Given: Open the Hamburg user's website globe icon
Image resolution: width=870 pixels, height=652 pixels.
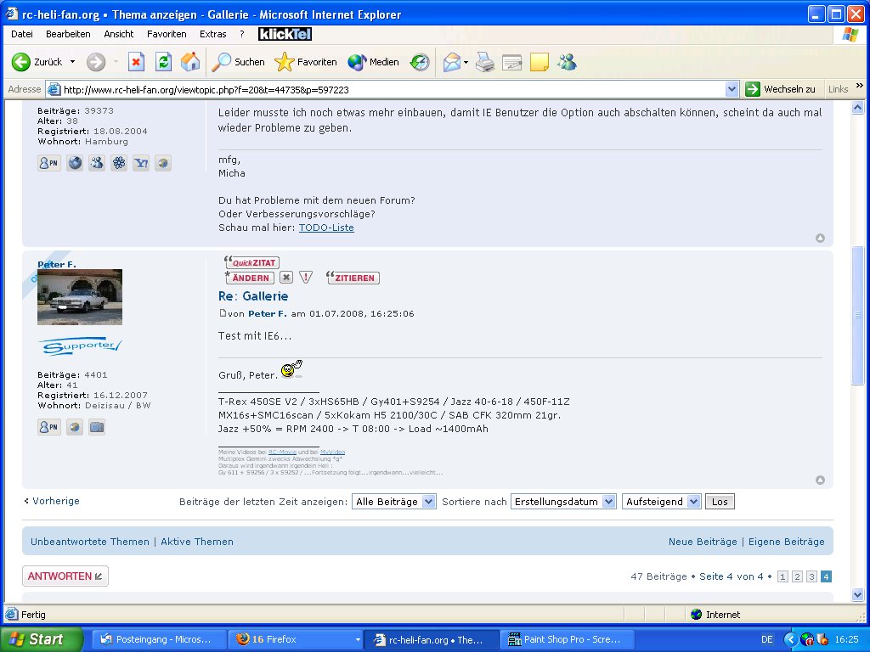Looking at the screenshot, I should click(75, 163).
